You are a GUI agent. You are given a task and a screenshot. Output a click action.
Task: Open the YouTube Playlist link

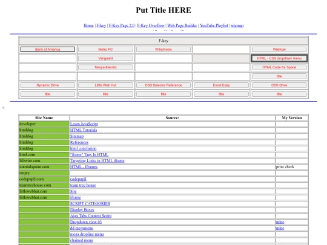[x=214, y=25]
